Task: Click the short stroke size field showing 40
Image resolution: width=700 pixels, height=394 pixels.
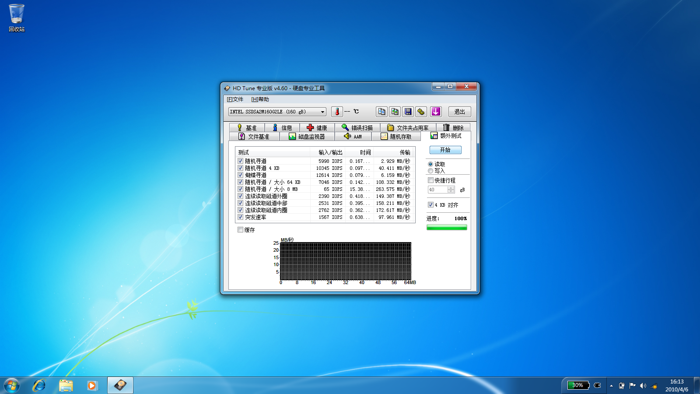Action: tap(437, 190)
